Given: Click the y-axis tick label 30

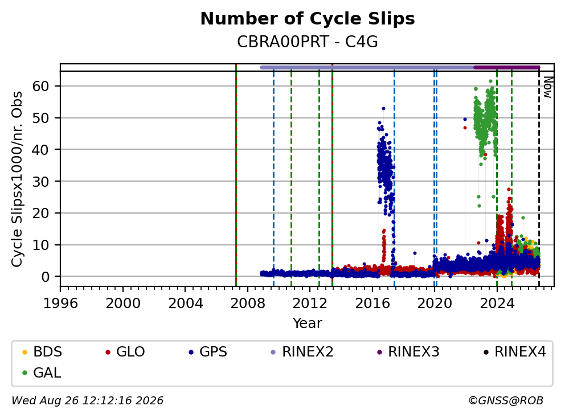Looking at the screenshot, I should tap(40, 181).
